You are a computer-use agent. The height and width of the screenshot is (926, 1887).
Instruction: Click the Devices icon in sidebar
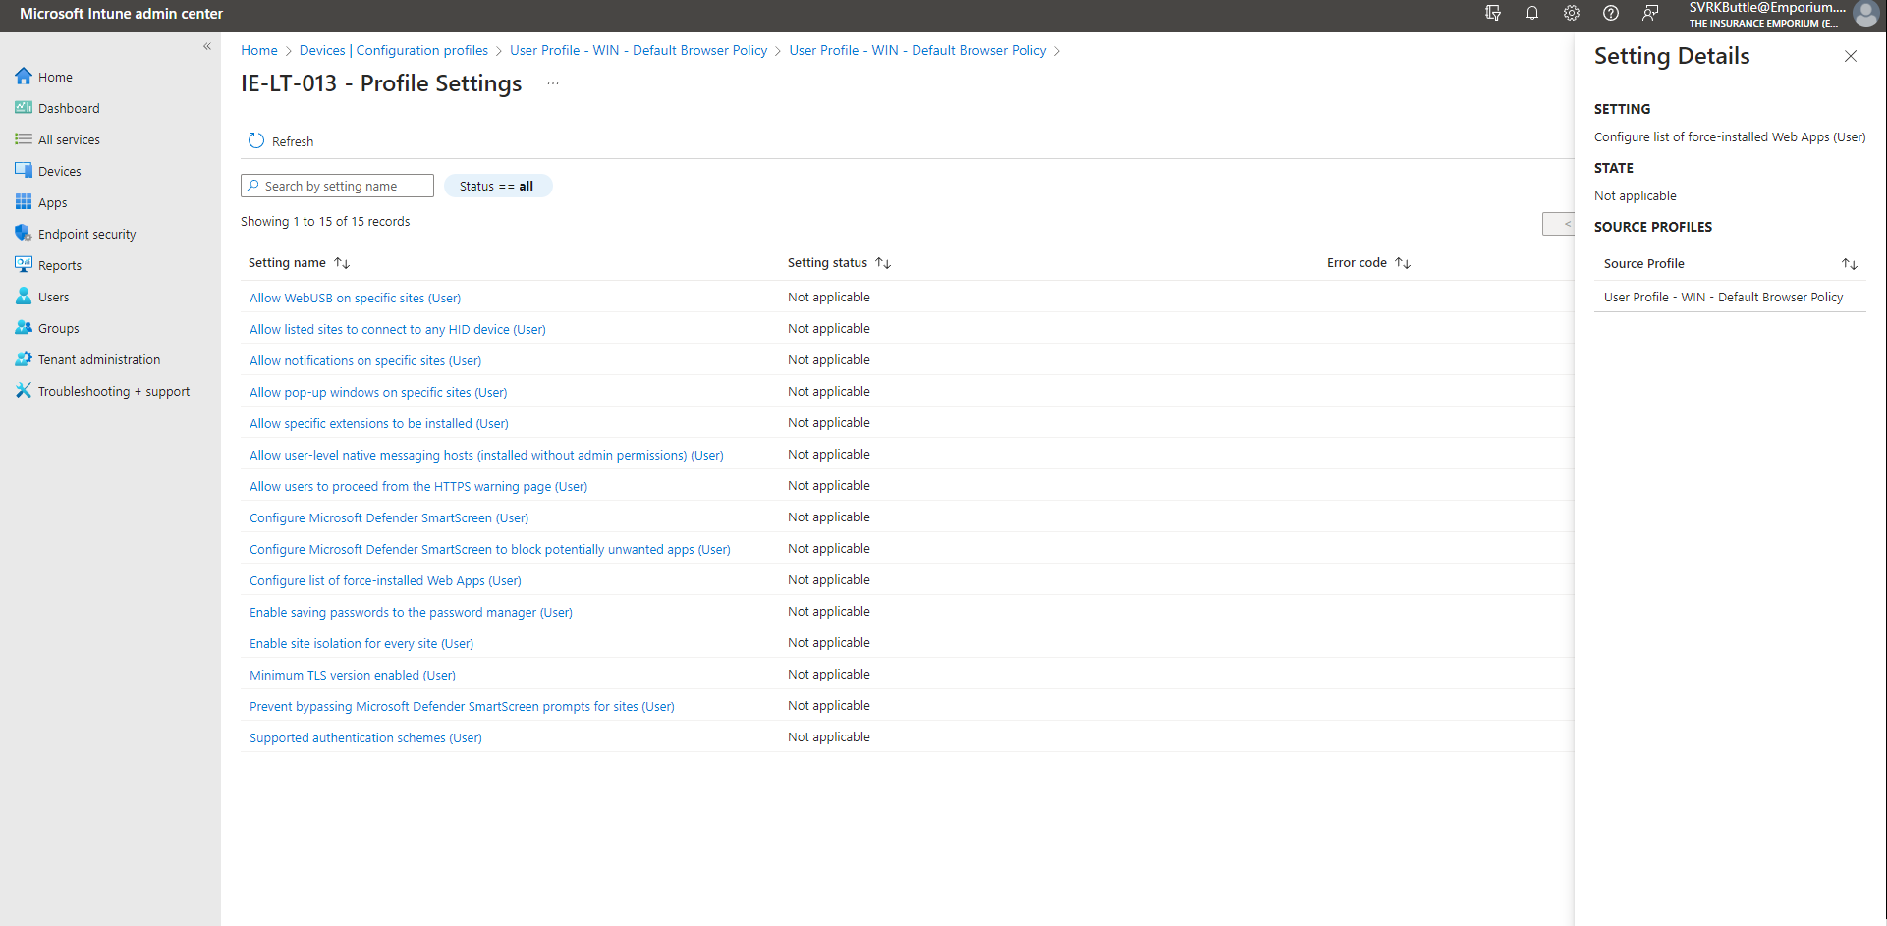pos(24,170)
